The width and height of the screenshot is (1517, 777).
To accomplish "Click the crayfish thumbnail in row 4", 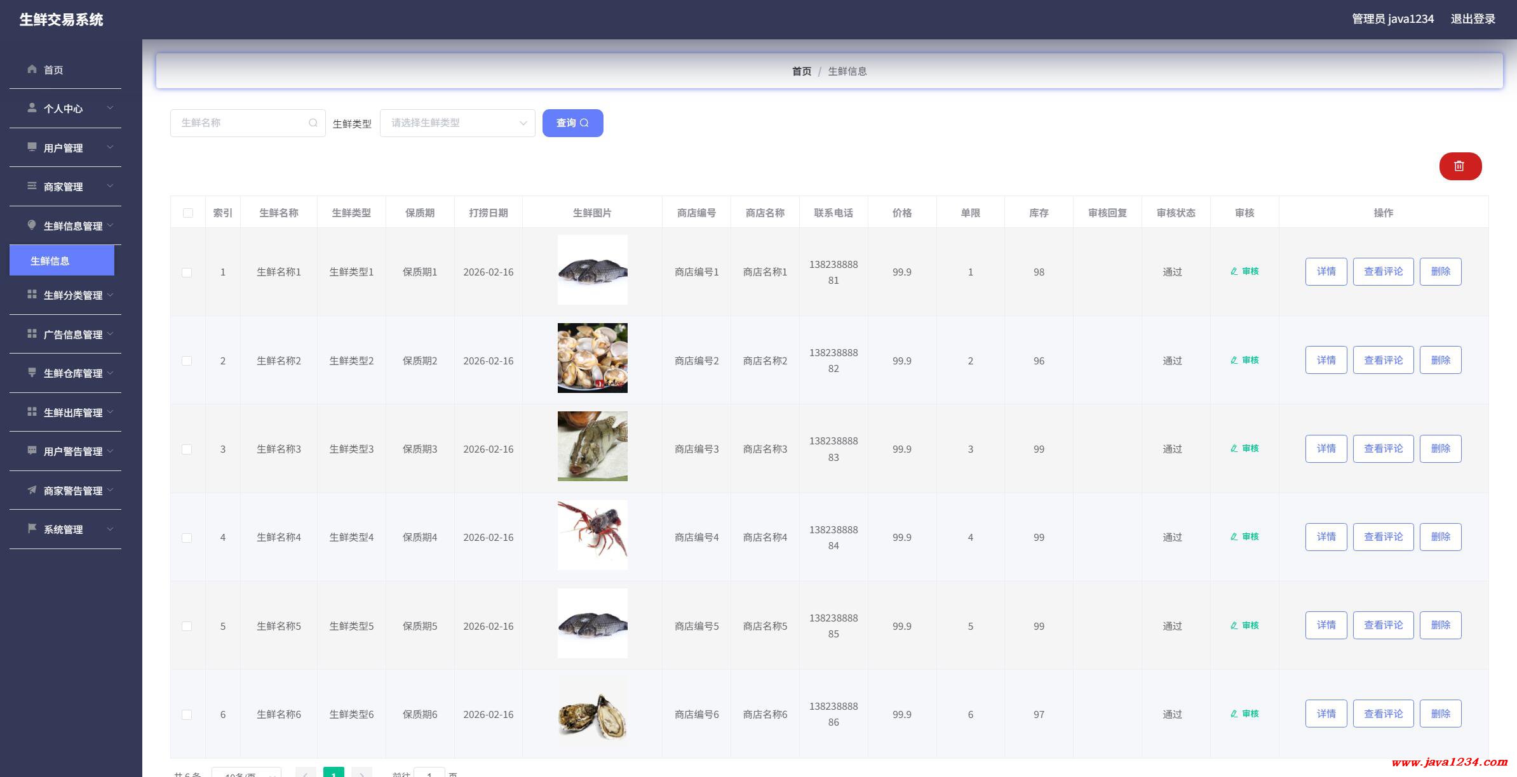I will tap(592, 535).
